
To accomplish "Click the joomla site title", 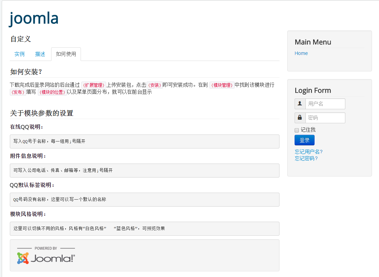I will 34,19.
